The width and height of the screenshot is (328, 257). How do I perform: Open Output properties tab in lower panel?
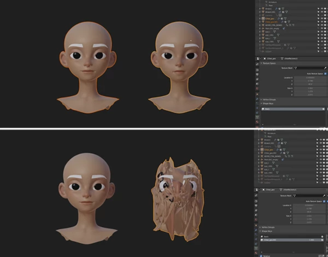[256, 206]
